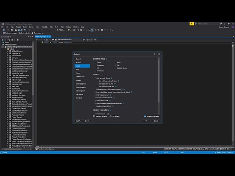The width and height of the screenshot is (235, 176).
Task: Click the info icon beside Closing characters
Action: click(x=111, y=110)
